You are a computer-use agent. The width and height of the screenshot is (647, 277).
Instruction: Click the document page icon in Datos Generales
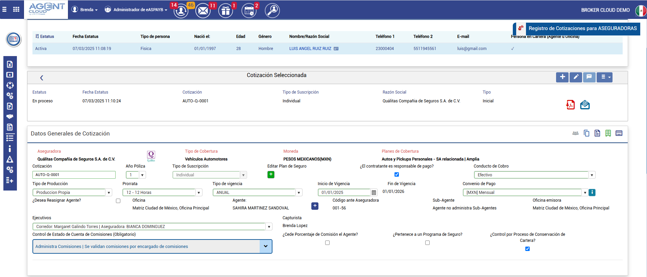click(x=597, y=133)
